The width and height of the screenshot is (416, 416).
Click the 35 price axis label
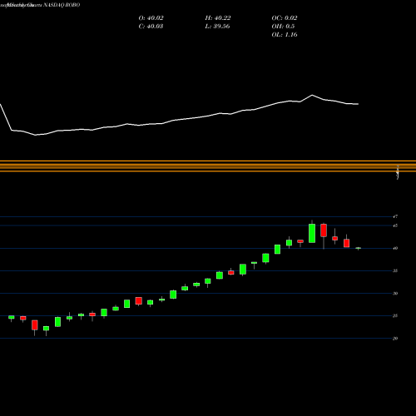click(395, 270)
